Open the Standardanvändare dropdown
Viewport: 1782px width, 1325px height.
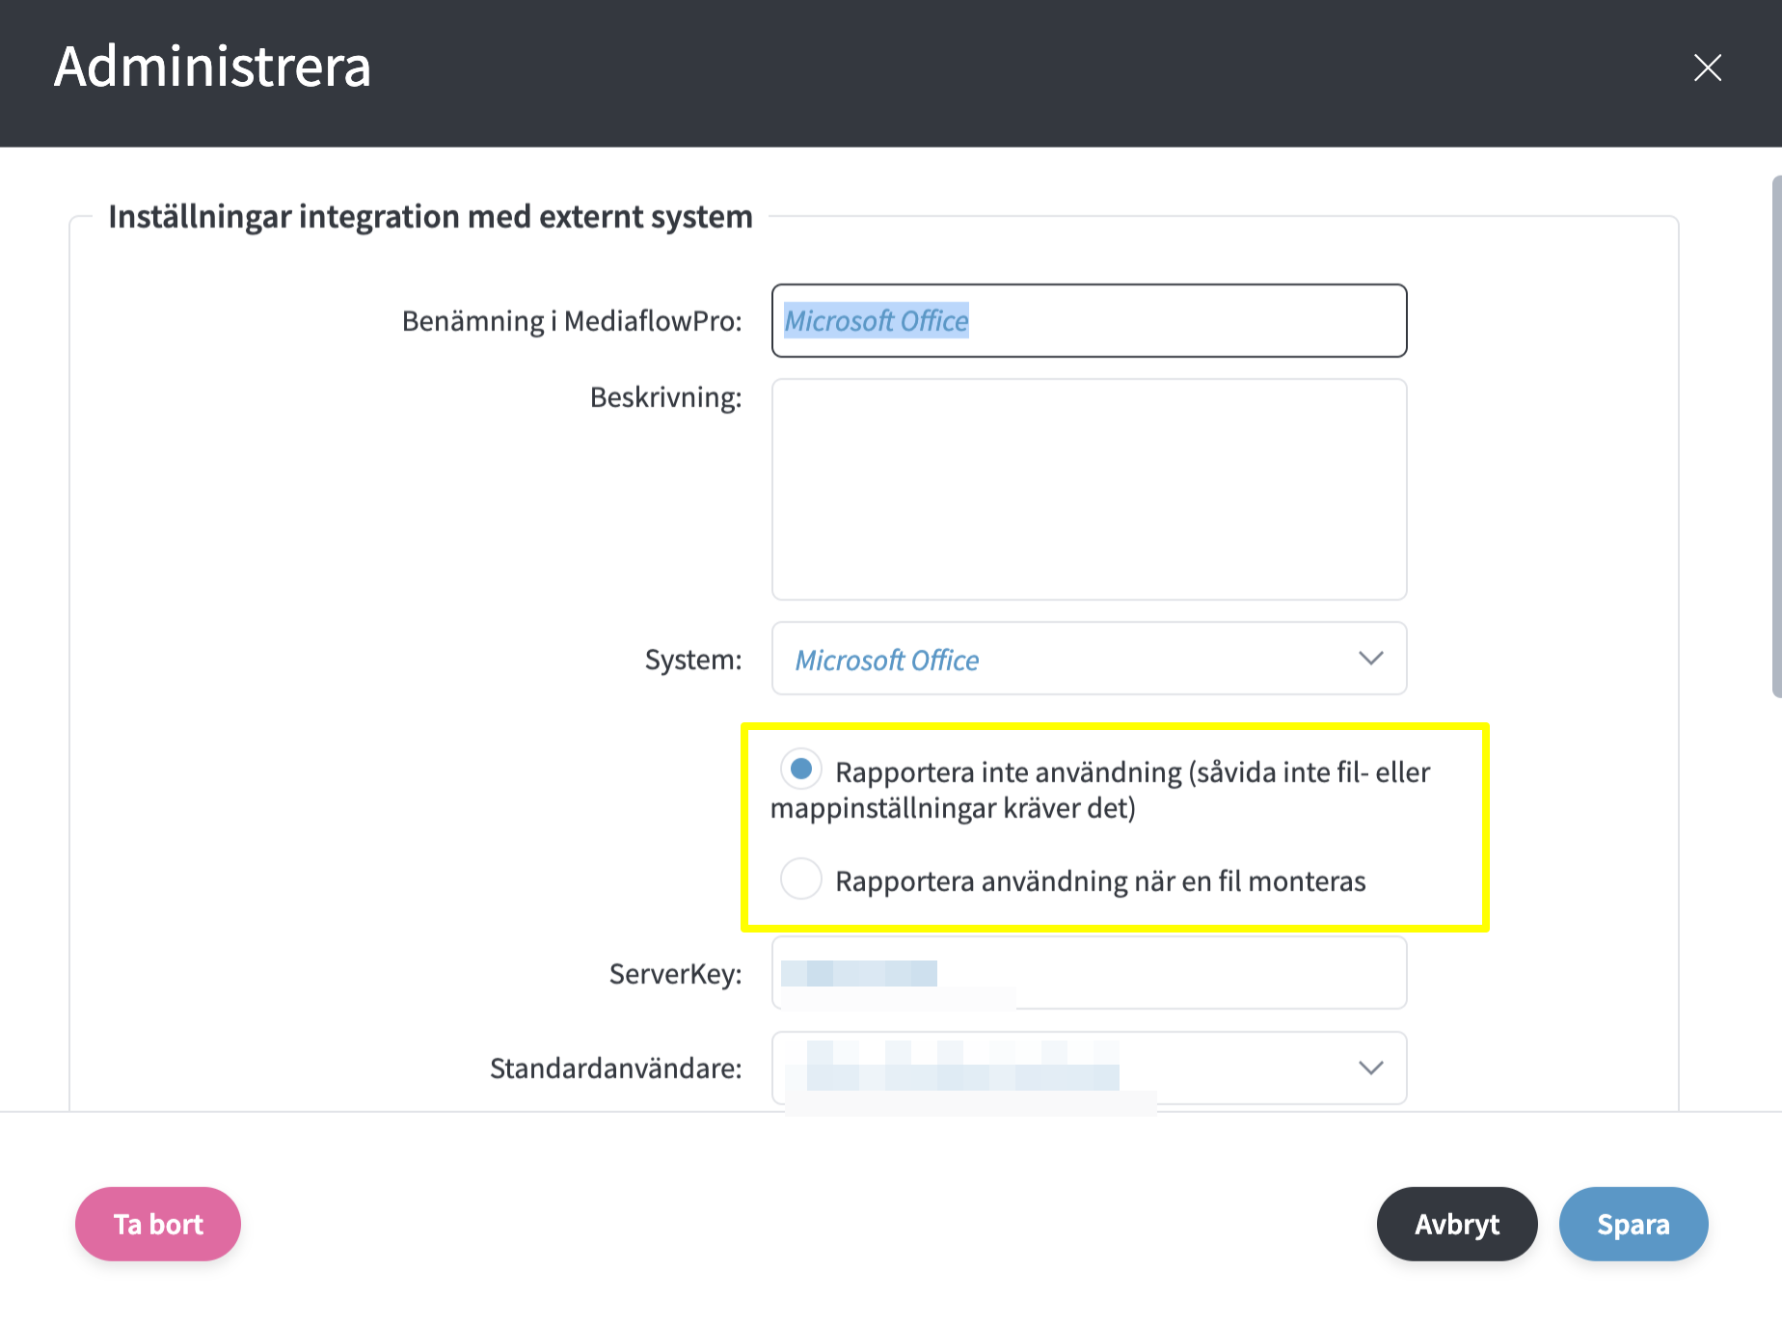(x=1089, y=1068)
